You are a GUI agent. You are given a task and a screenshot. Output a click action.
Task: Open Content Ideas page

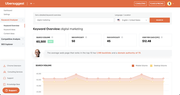pos(9,34)
